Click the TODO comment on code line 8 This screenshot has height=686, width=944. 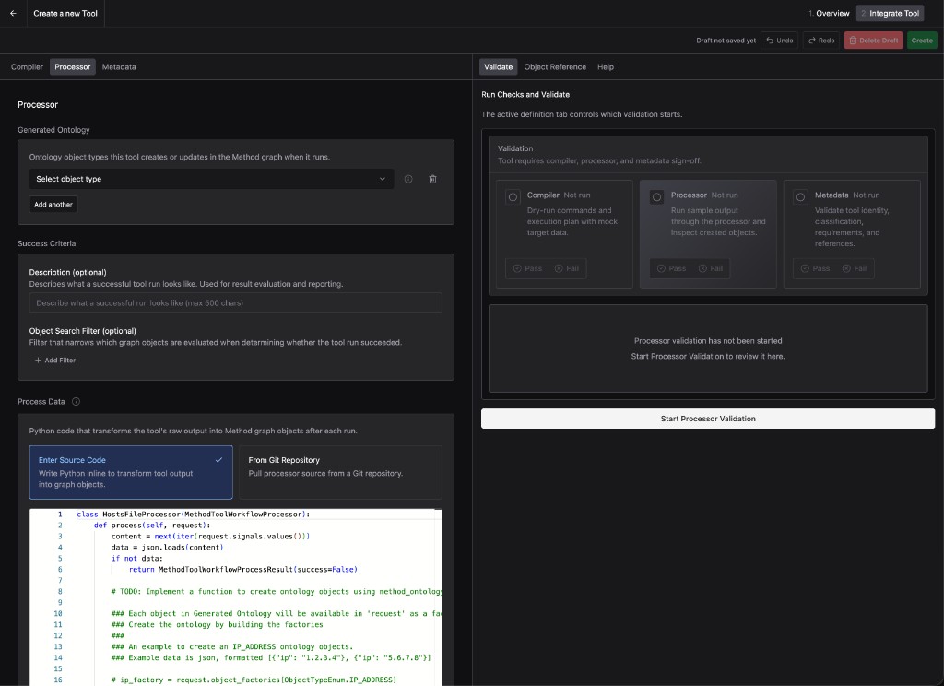point(277,591)
